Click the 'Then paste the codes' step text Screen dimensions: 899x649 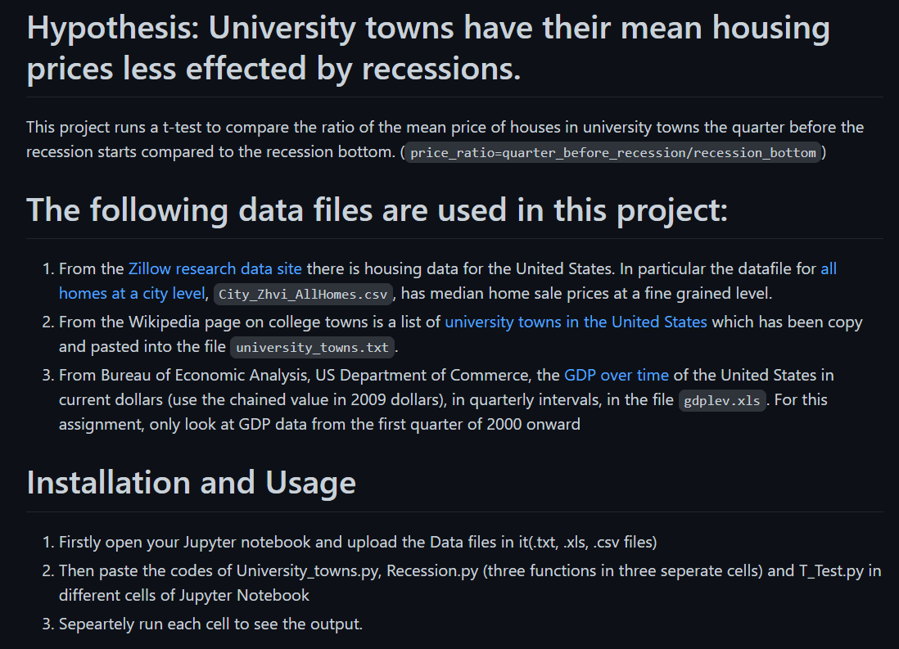(470, 583)
